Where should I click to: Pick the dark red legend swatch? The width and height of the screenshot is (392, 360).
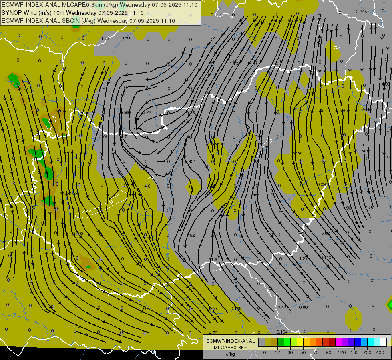[x=332, y=342]
